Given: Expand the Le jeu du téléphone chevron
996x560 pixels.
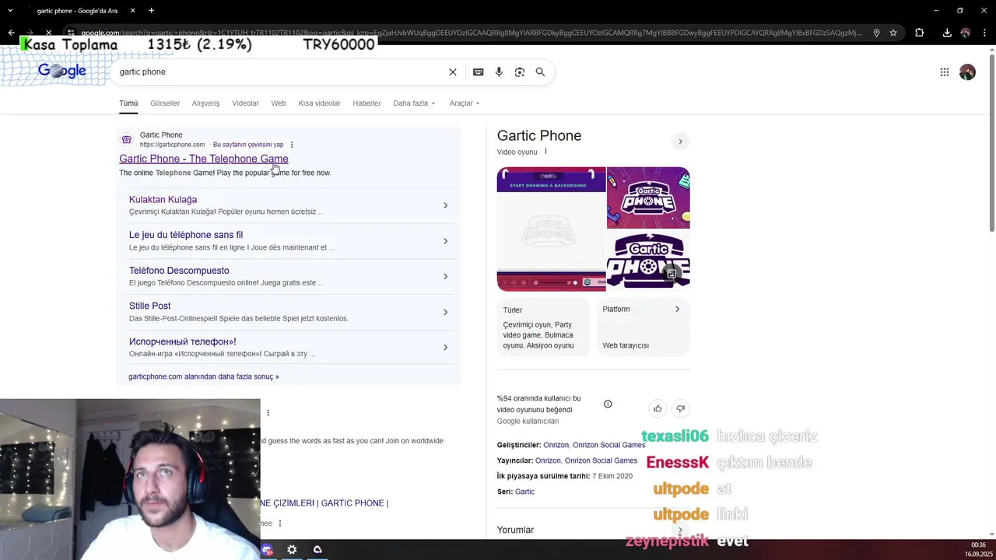Looking at the screenshot, I should point(445,241).
